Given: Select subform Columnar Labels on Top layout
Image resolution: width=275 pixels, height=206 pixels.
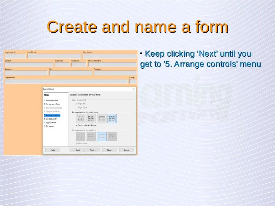Looking at the screenshot, I should pyautogui.click(x=91, y=136).
